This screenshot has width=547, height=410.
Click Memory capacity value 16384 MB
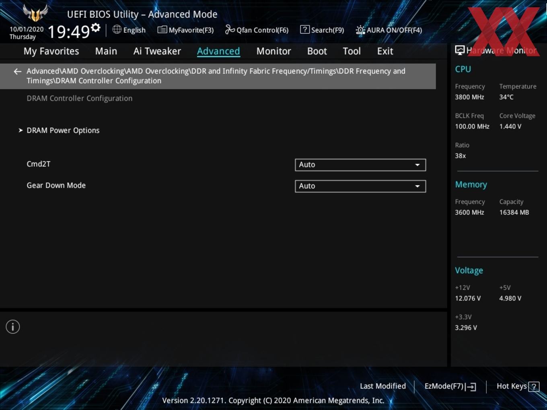pyautogui.click(x=514, y=213)
